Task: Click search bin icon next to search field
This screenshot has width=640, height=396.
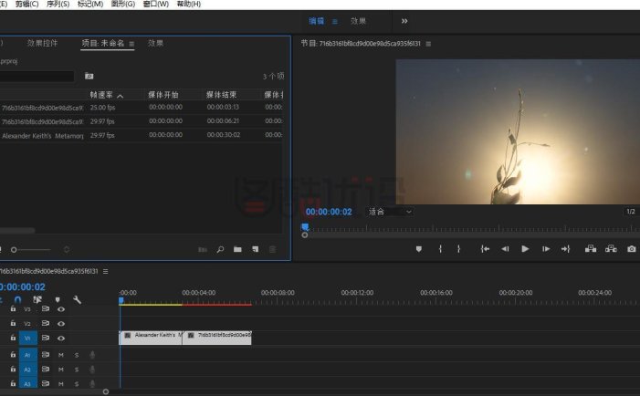Action: [89, 76]
